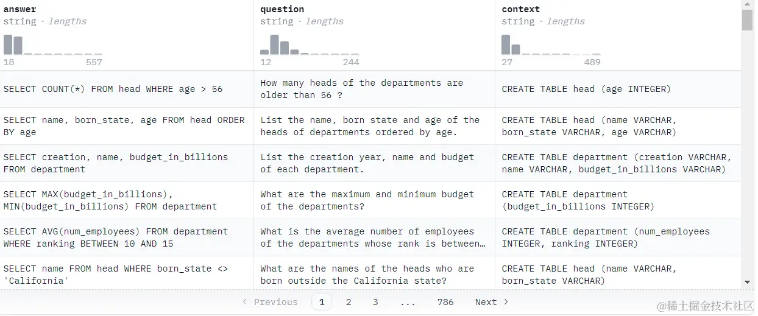The image size is (758, 316).
Task: Select the SELECT COUNT(*) FROM head answer cell
Action: [x=113, y=89]
